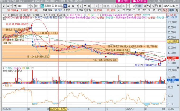Open the TTD symbol history dropdown

pyautogui.click(x=29, y=6)
